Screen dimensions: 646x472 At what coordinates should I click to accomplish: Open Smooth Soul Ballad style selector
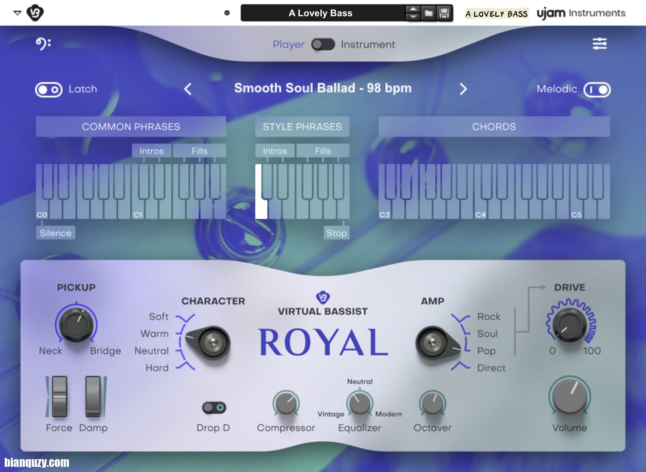pos(323,88)
